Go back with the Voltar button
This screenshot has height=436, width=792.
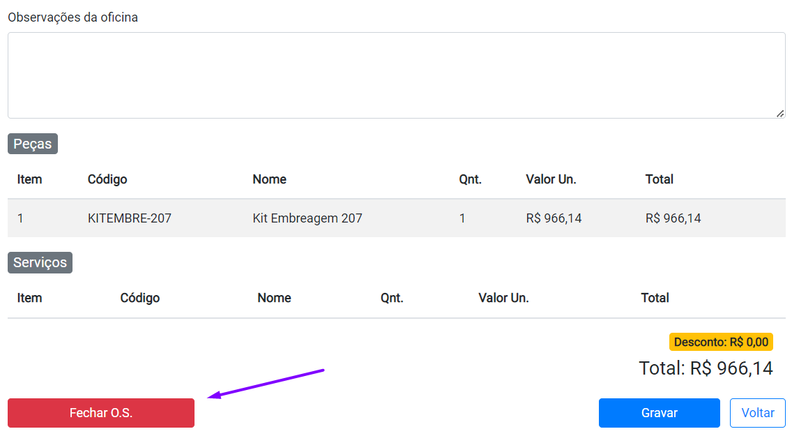click(x=757, y=413)
